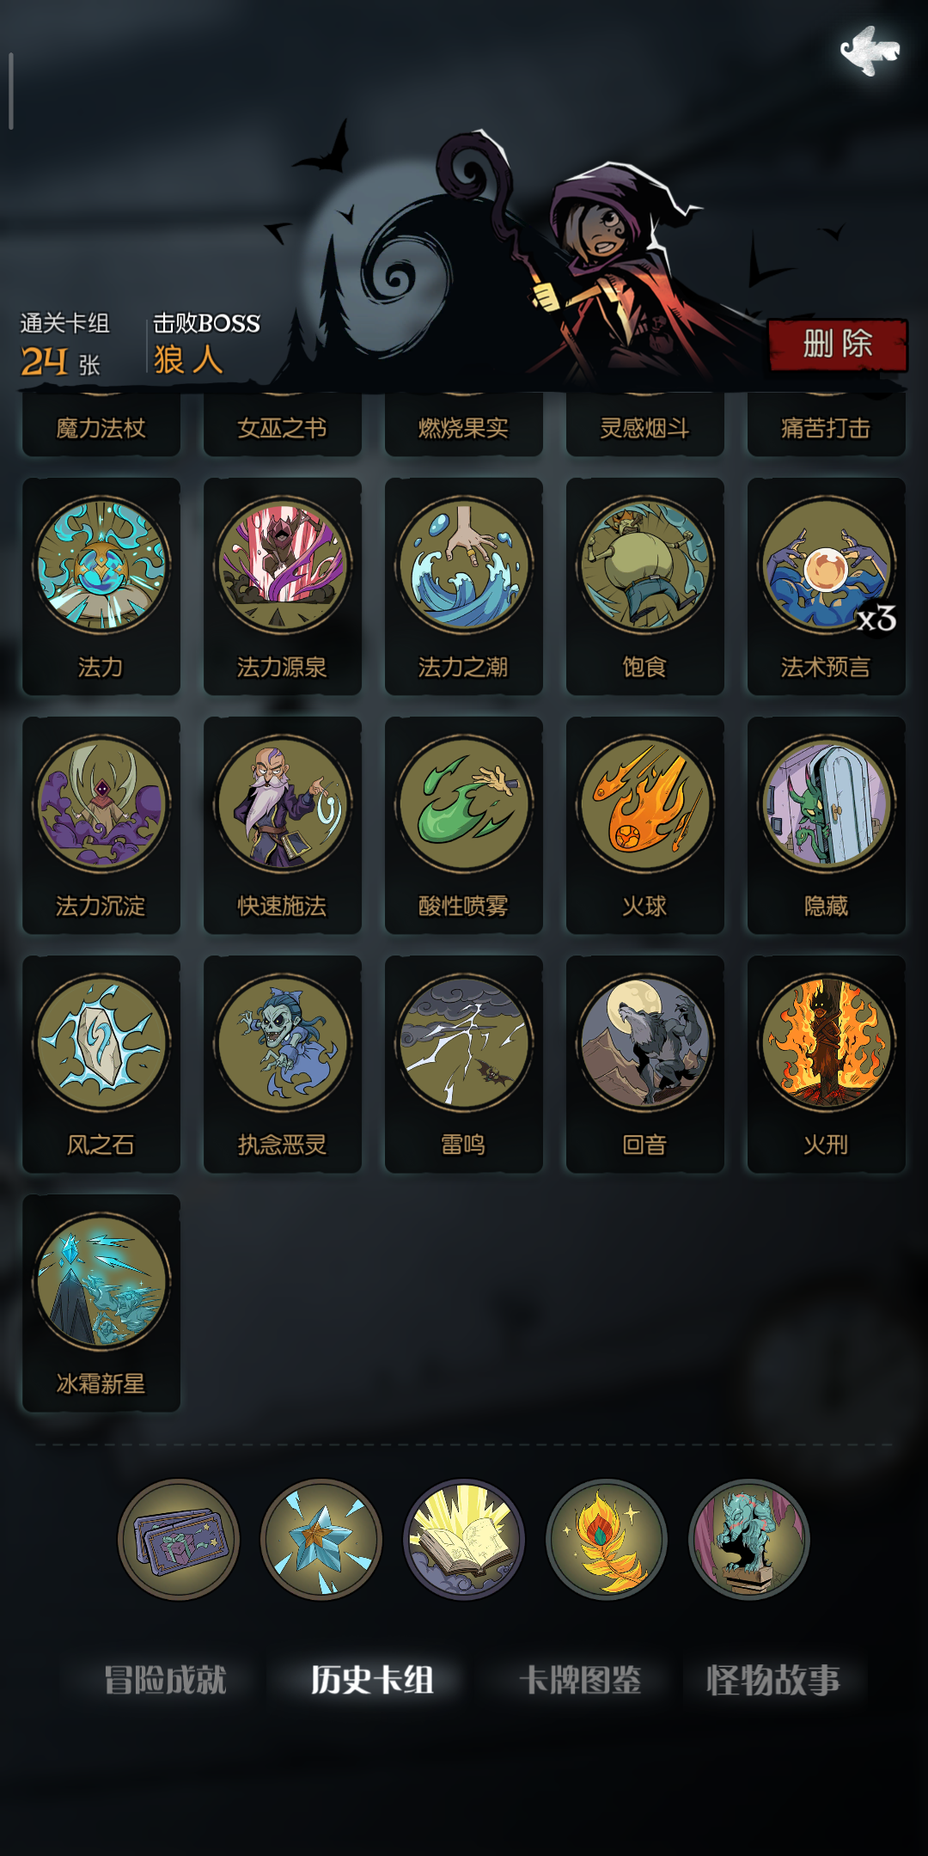Tap the white ghost back icon
928x1856 pixels.
[x=870, y=51]
